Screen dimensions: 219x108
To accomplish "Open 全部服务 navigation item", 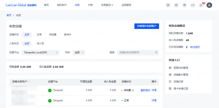I will click(126, 5).
